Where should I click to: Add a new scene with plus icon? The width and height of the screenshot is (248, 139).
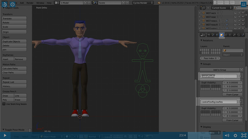pyautogui.click(x=124, y=3)
